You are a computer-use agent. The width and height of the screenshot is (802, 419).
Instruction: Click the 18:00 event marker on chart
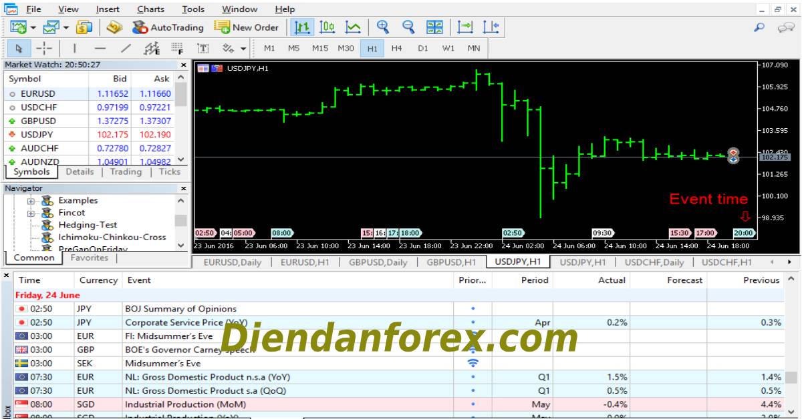coord(411,233)
